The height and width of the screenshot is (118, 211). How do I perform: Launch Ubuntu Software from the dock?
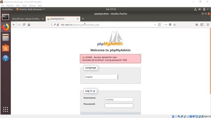click(6, 48)
